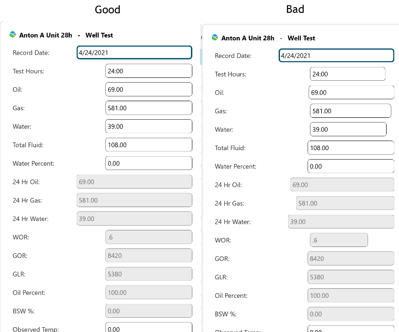
Task: Click the GOR 8420 field in the Good panel
Action: pyautogui.click(x=149, y=256)
